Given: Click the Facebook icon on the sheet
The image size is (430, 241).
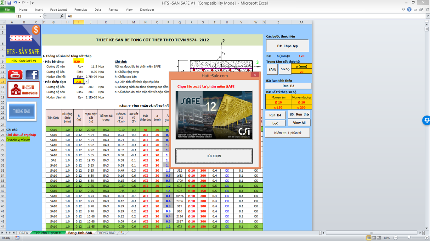Looking at the screenshot, I should pyautogui.click(x=32, y=75).
